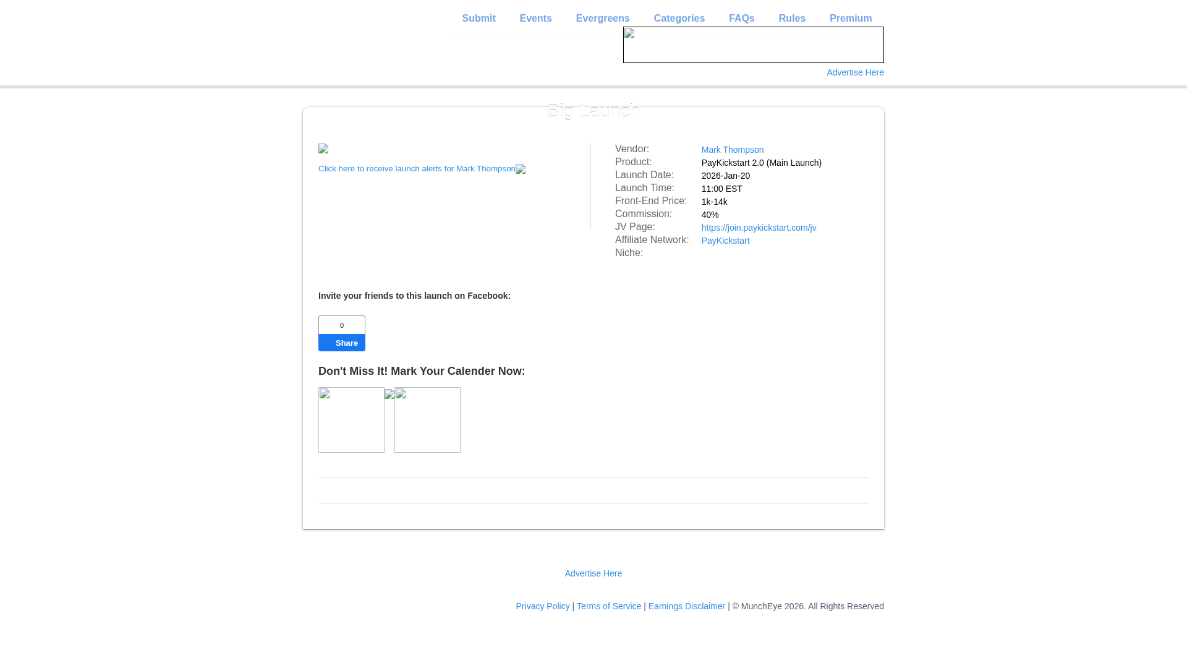Image resolution: width=1187 pixels, height=668 pixels.
Task: Open the FAQs page
Action: [x=741, y=19]
